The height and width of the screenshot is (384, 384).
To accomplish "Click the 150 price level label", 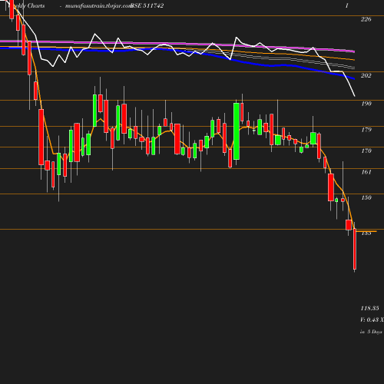I will pos(366,197).
